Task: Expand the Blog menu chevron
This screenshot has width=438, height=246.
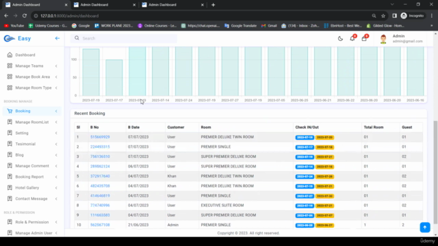Action: 56,155
